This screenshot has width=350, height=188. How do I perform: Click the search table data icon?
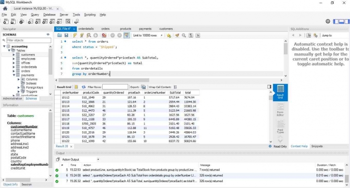68,21
